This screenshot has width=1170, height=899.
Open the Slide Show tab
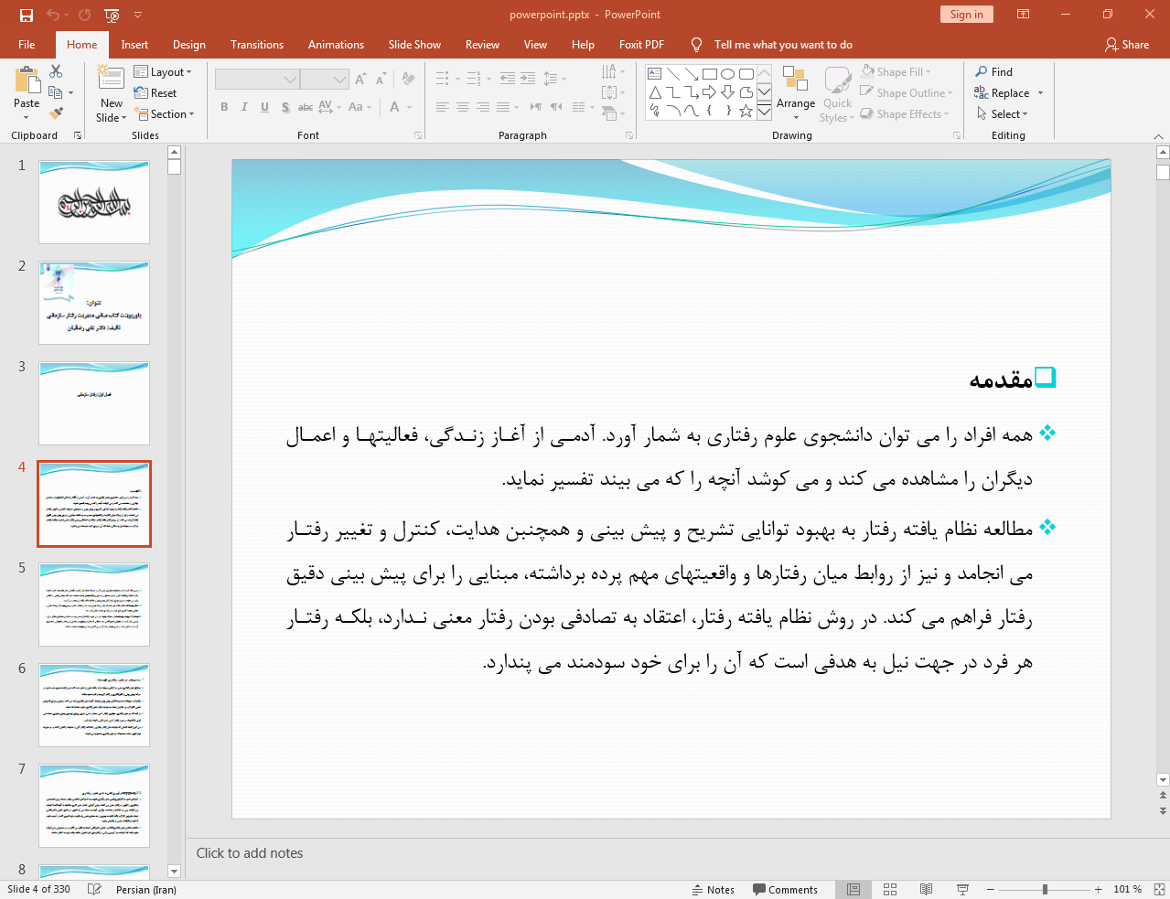(414, 44)
